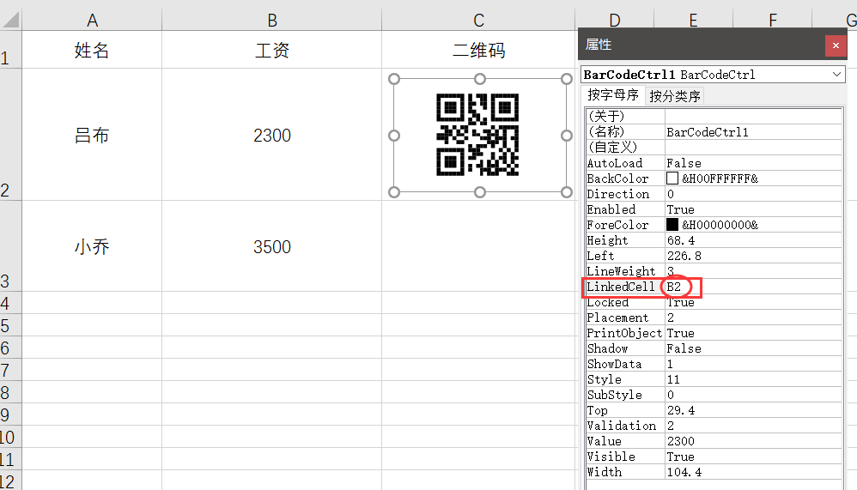Click the Placement property row
The width and height of the screenshot is (857, 490).
pos(714,318)
